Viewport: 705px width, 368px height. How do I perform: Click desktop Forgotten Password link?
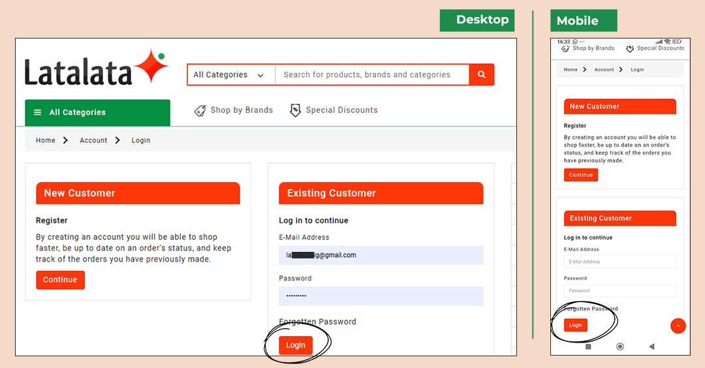click(317, 322)
